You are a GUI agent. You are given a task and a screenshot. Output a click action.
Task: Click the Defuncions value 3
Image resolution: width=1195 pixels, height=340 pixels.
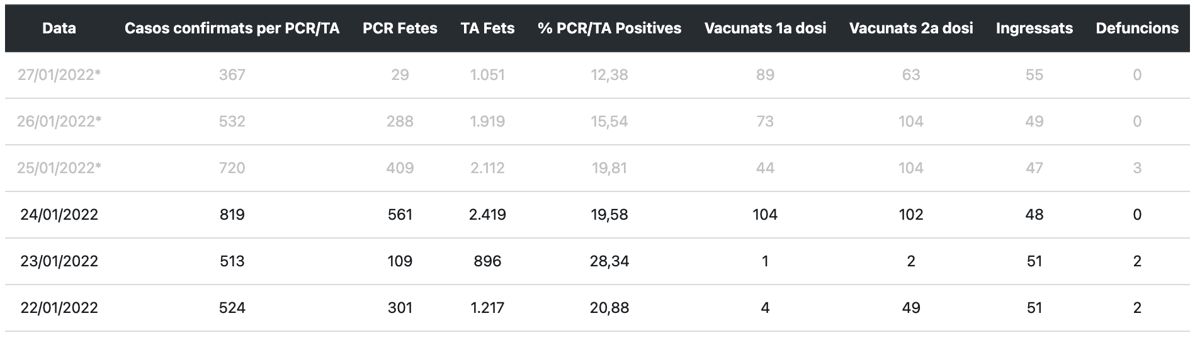click(x=1137, y=168)
